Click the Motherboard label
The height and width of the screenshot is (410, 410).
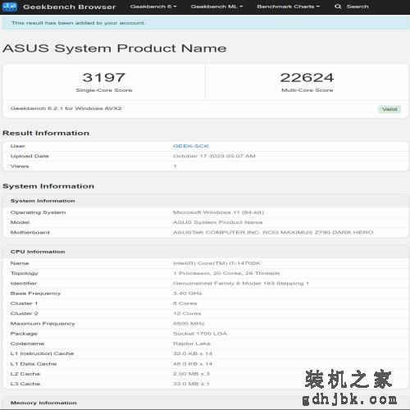click(x=30, y=232)
